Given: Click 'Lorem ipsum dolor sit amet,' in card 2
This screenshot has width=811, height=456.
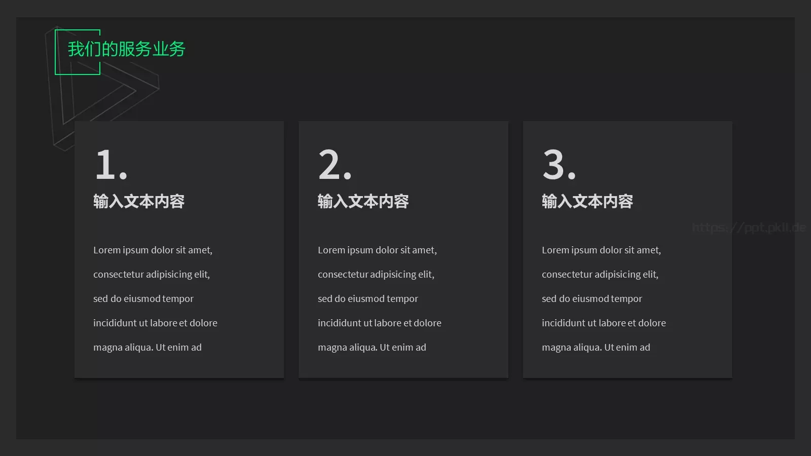Looking at the screenshot, I should point(377,250).
